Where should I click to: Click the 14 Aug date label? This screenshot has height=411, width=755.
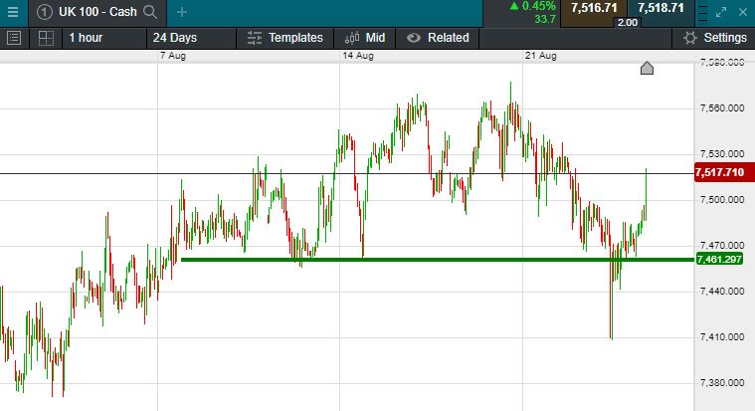coord(358,56)
